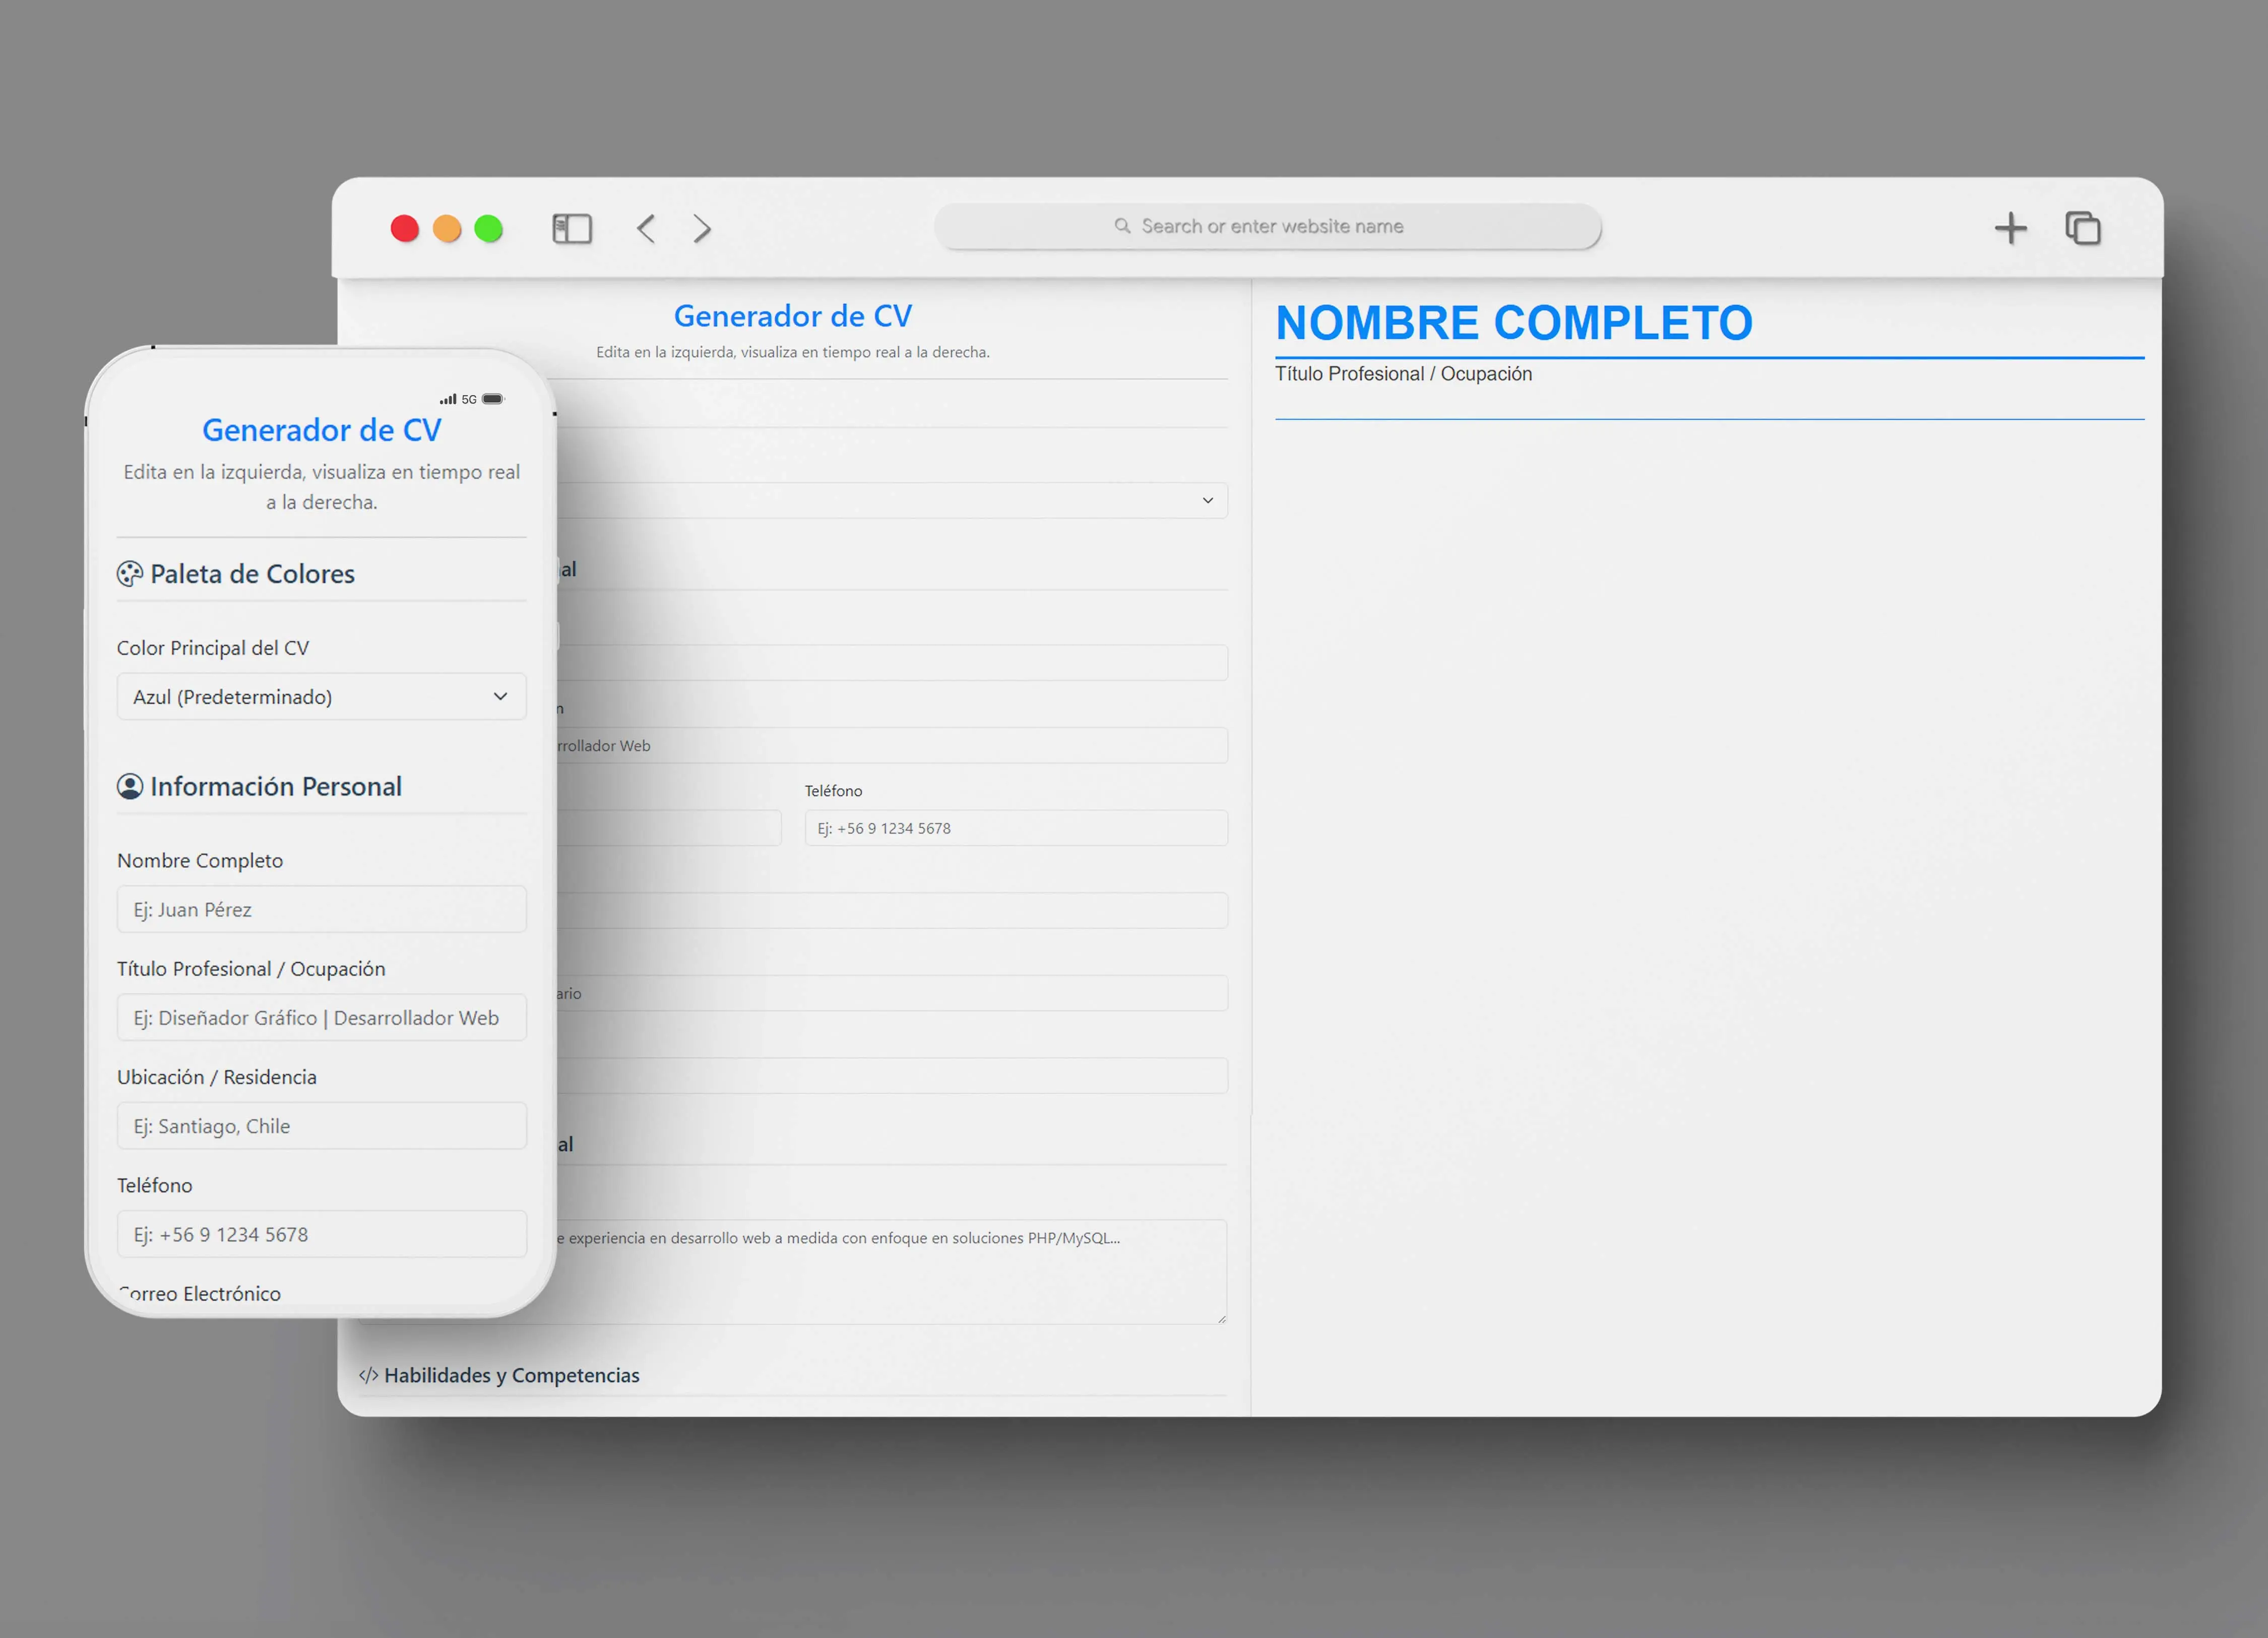Click the palette icon beside Paleta de Colores
2268x1638 pixels.
[130, 574]
